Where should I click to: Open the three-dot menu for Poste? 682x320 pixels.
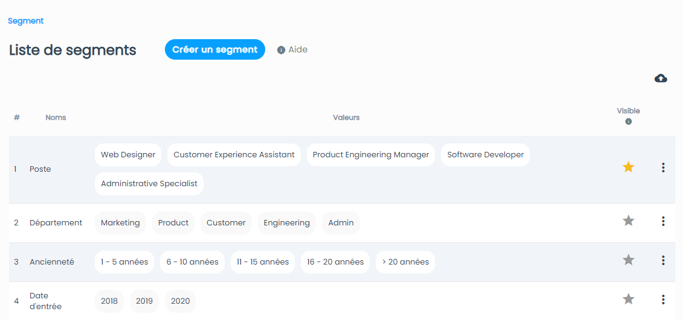pyautogui.click(x=663, y=168)
